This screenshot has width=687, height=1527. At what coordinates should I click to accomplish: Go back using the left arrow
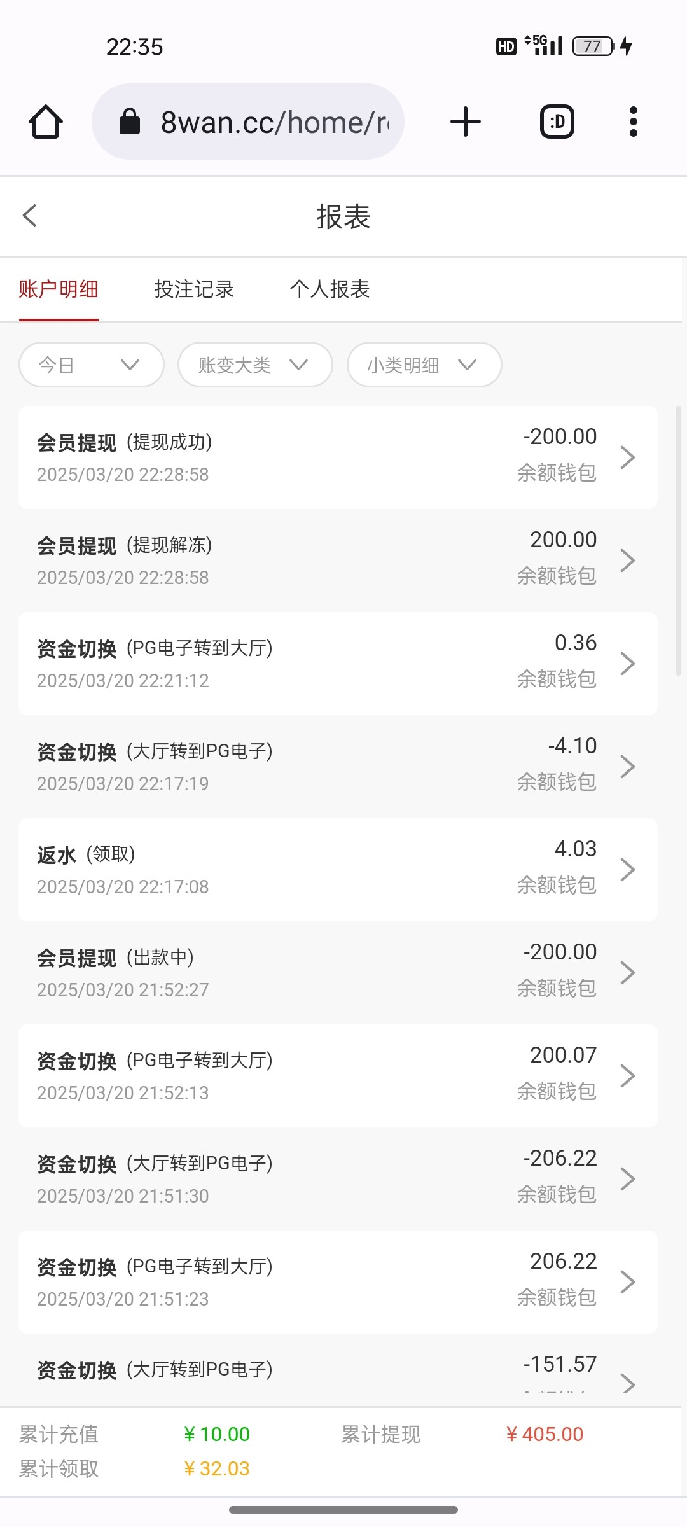(30, 216)
